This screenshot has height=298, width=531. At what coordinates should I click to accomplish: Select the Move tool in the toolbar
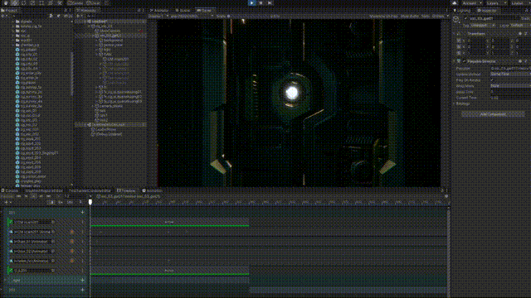click(15, 2)
